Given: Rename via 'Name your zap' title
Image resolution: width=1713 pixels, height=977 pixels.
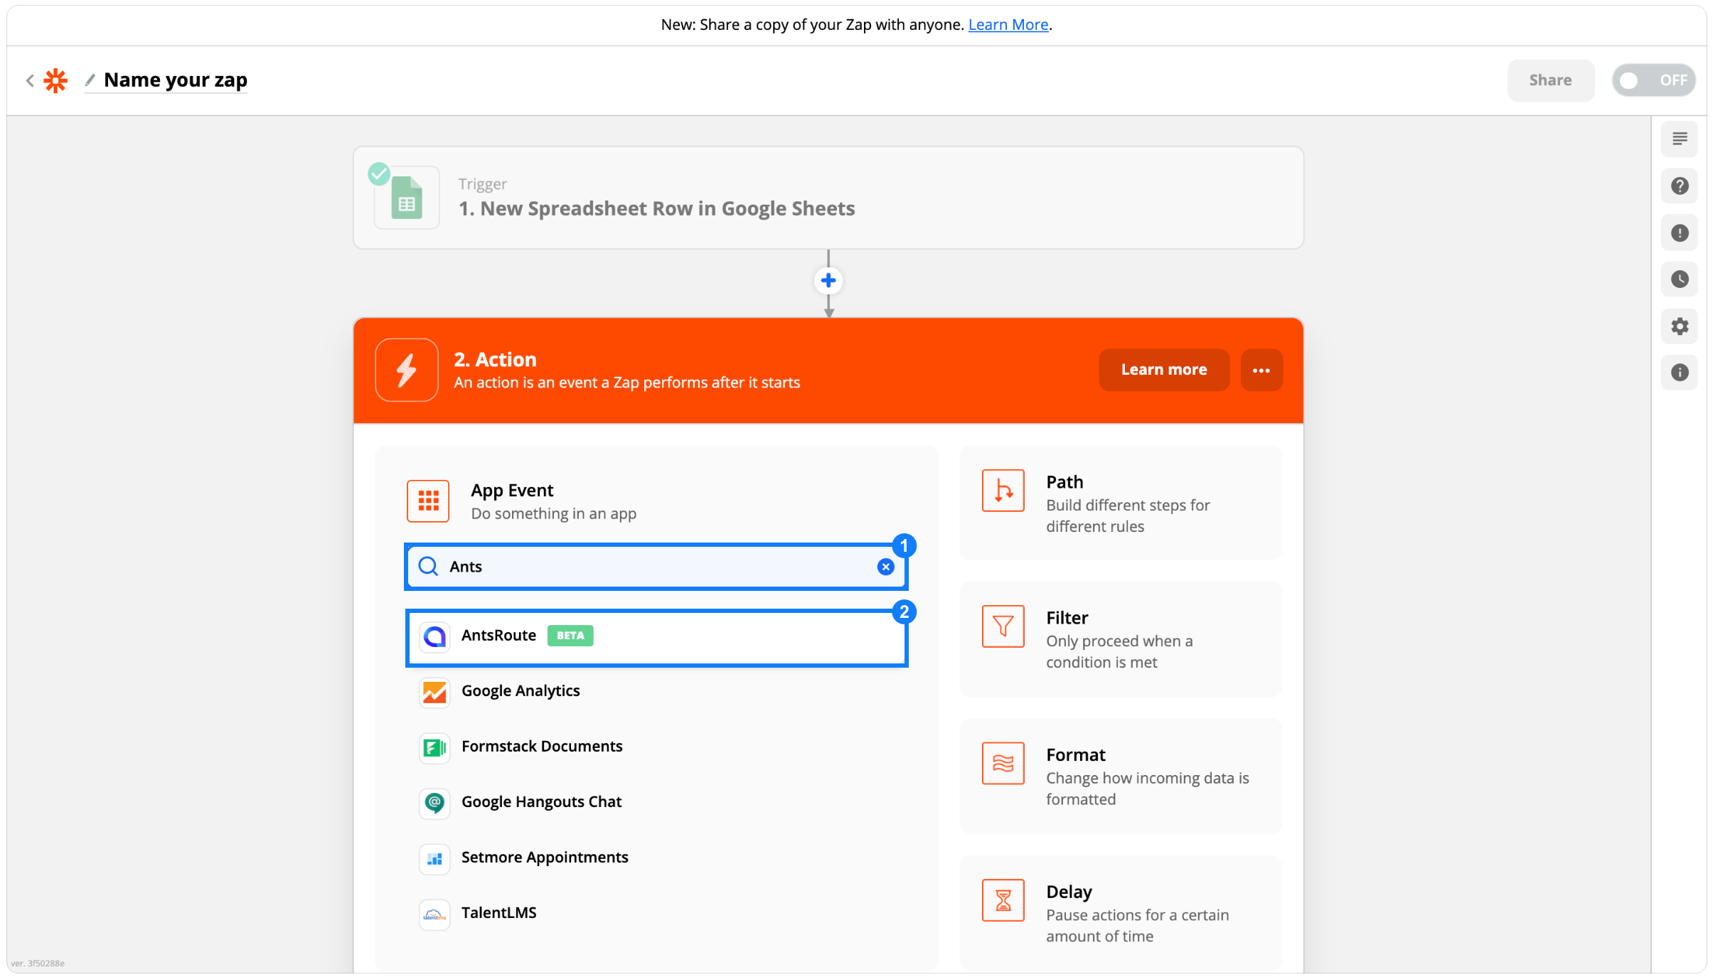Looking at the screenshot, I should [x=176, y=80].
